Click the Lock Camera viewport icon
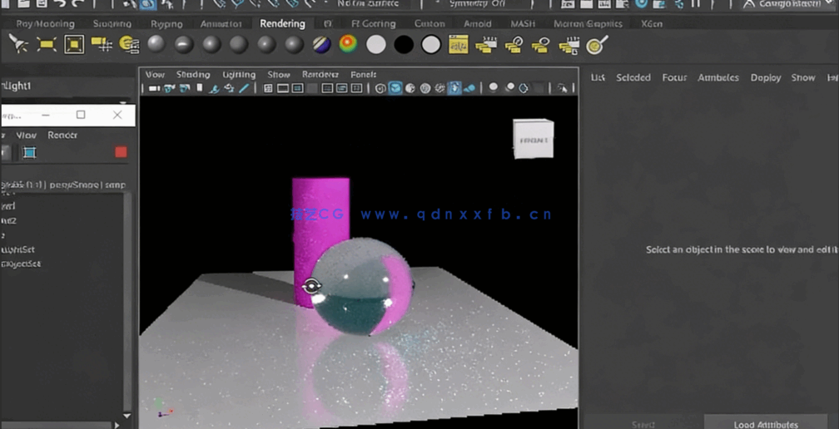 tap(169, 89)
